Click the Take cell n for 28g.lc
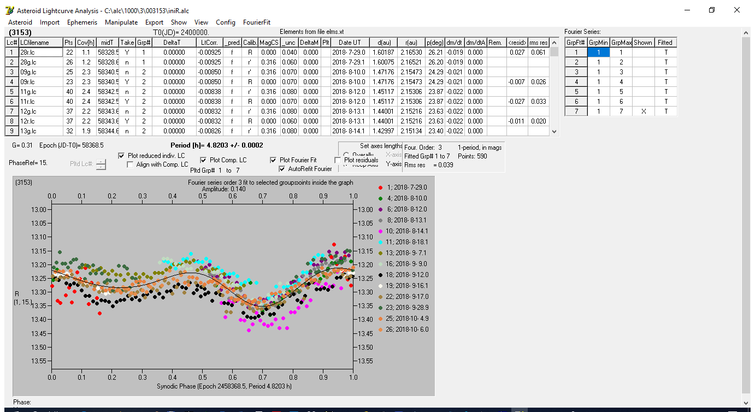755x412 pixels. (127, 62)
